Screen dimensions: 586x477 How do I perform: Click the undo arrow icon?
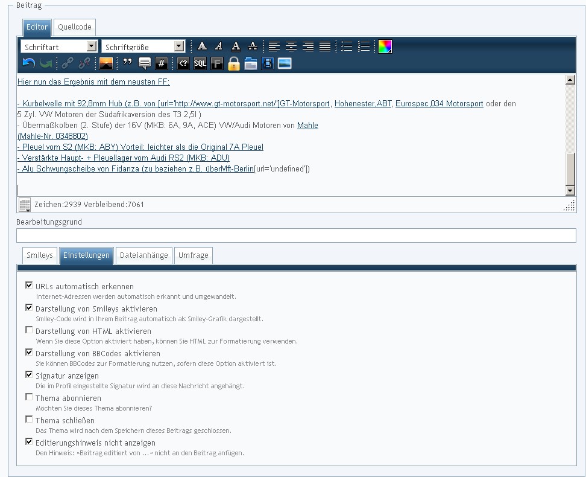click(x=28, y=63)
